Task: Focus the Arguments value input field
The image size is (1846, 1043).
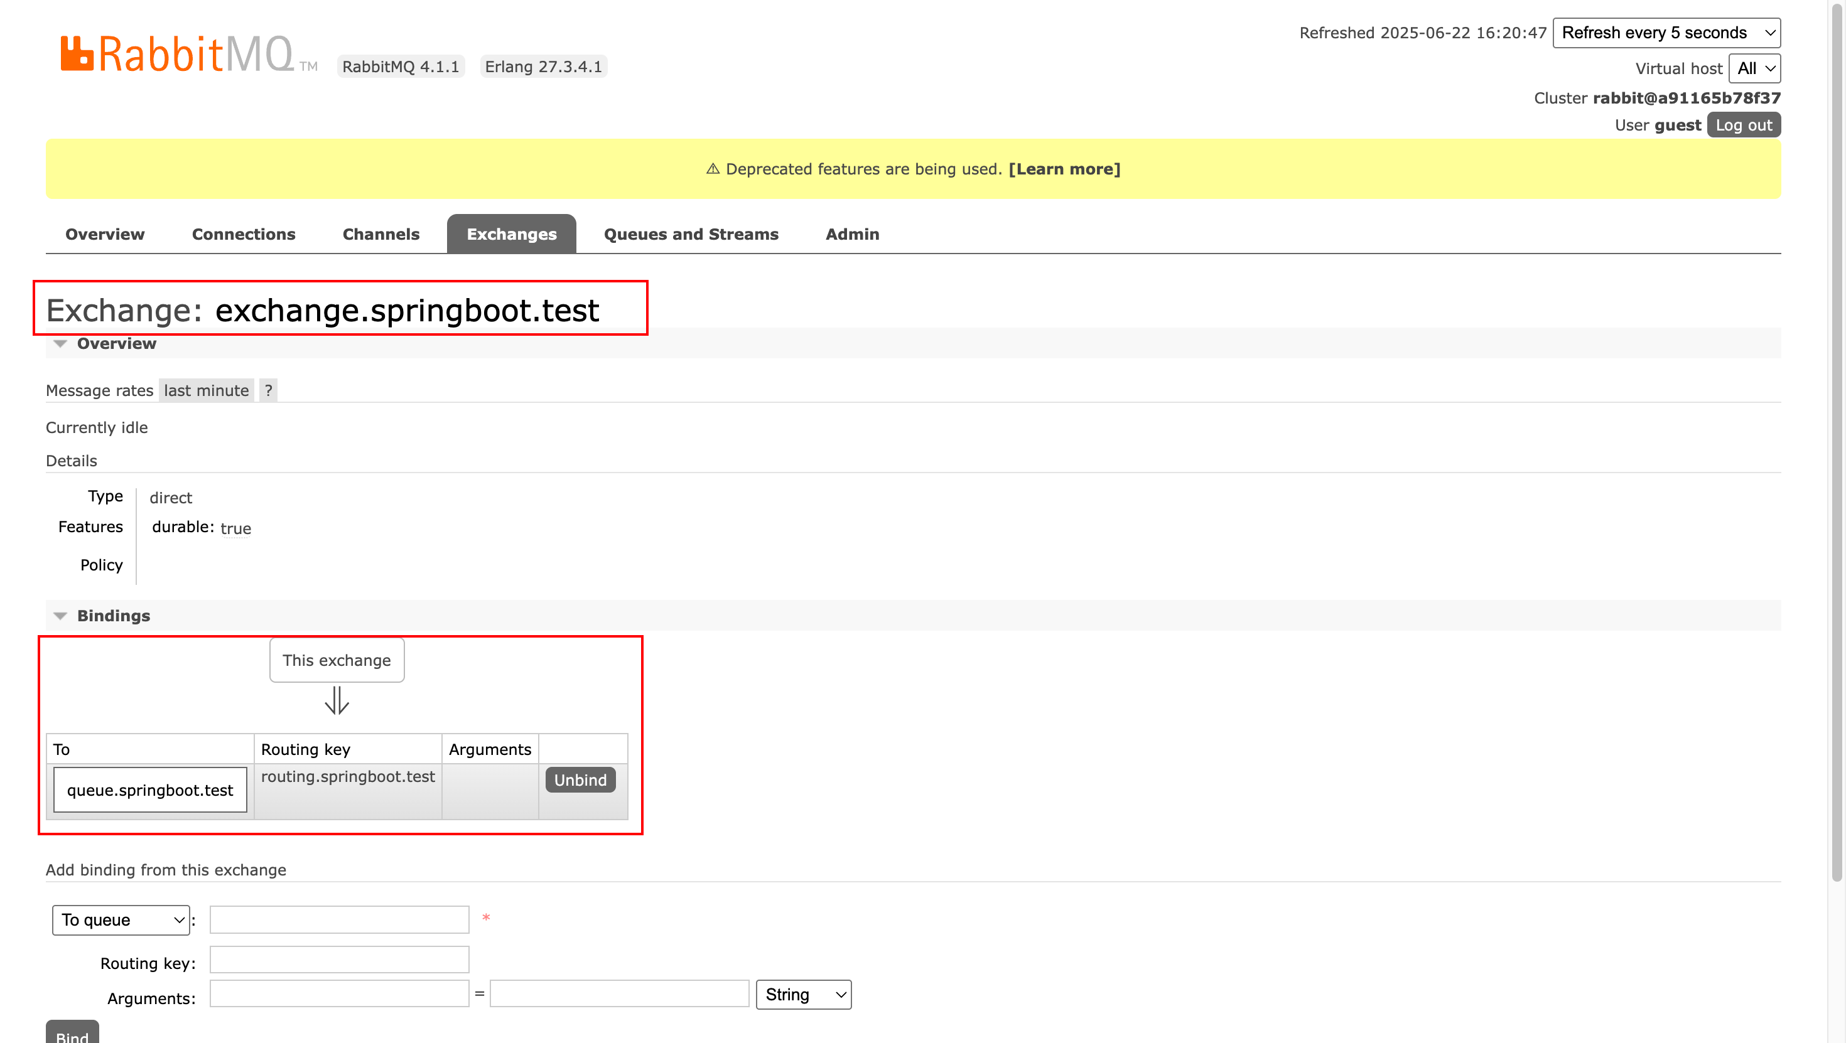Action: (x=620, y=993)
